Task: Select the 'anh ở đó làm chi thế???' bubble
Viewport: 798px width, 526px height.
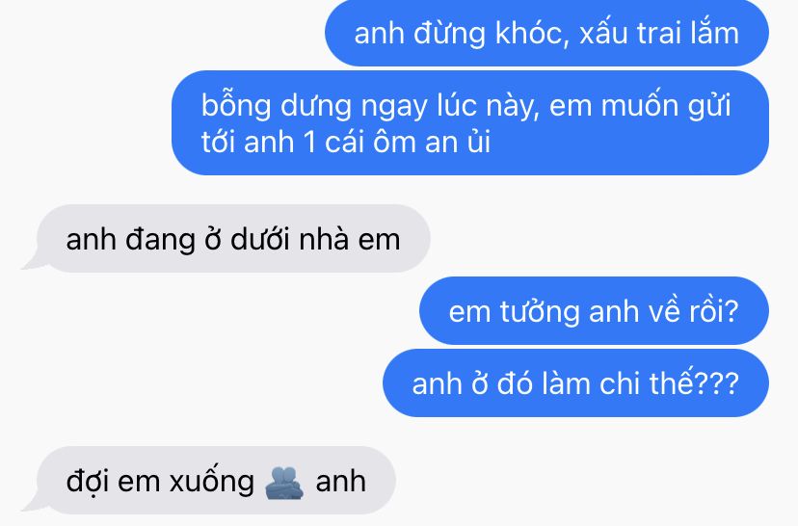Action: click(x=575, y=383)
